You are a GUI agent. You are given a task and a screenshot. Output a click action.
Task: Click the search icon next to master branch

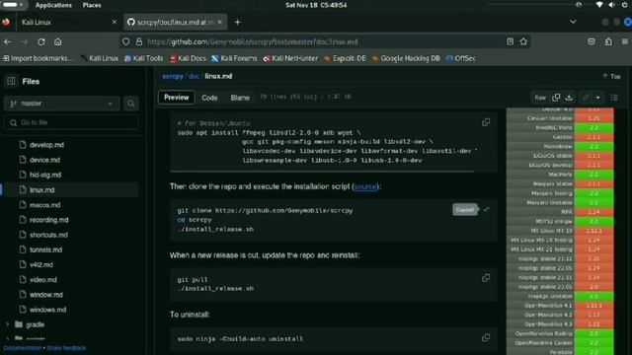[131, 104]
